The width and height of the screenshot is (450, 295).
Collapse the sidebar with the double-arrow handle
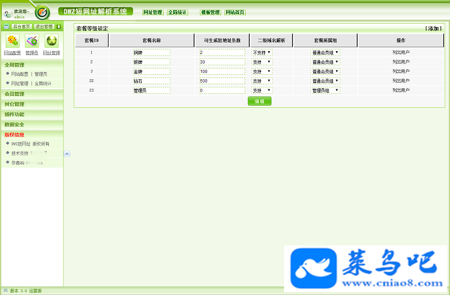point(67,153)
